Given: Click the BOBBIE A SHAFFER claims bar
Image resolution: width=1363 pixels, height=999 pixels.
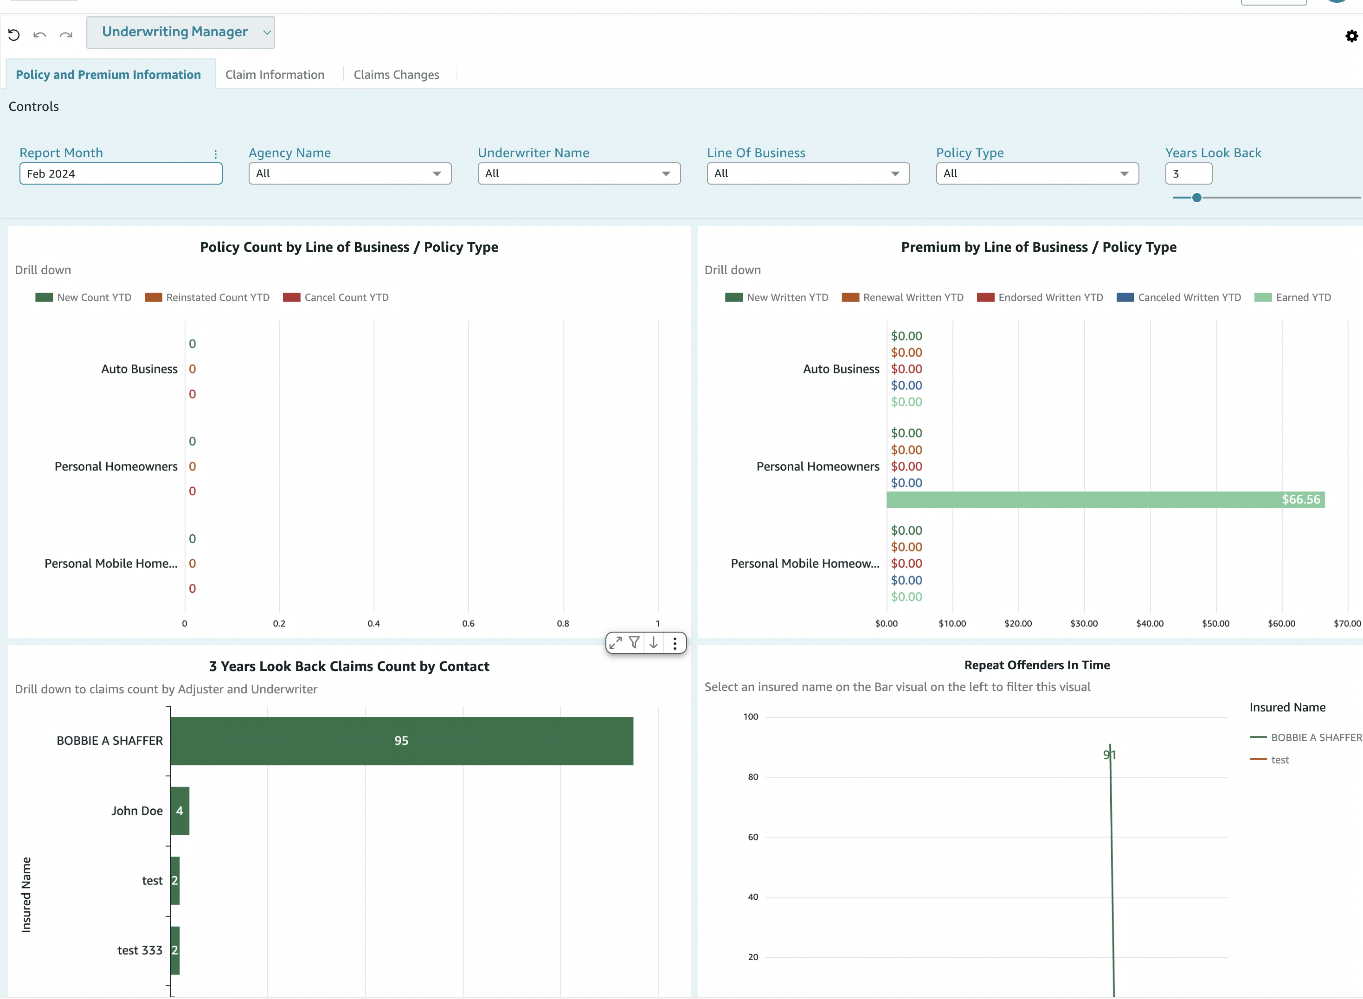Looking at the screenshot, I should 401,741.
